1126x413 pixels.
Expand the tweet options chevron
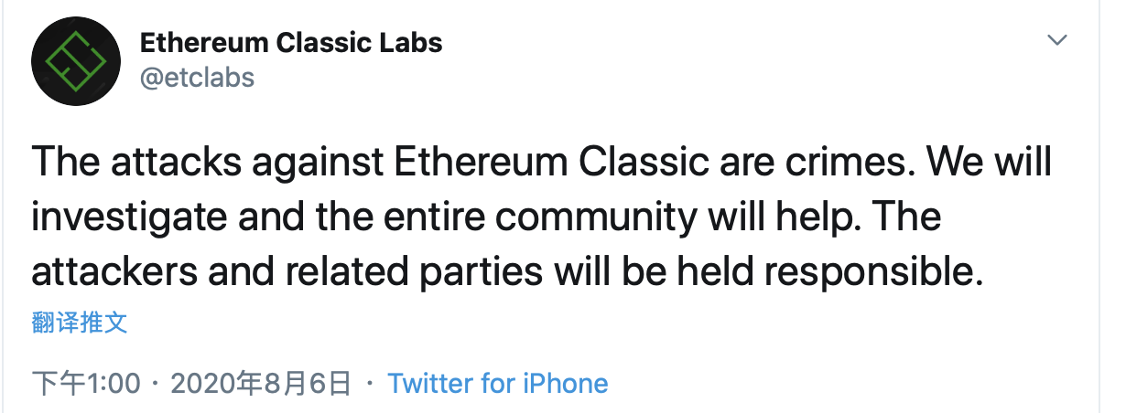point(1057,40)
